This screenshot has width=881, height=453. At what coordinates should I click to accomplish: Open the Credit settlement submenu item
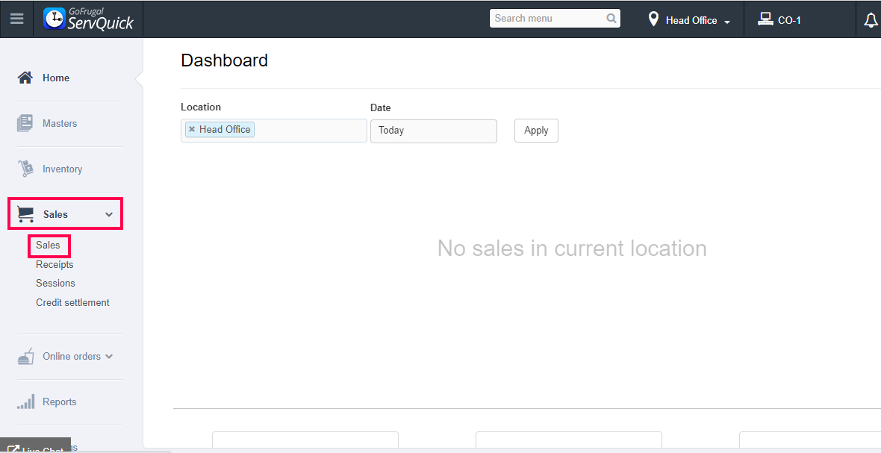tap(72, 302)
